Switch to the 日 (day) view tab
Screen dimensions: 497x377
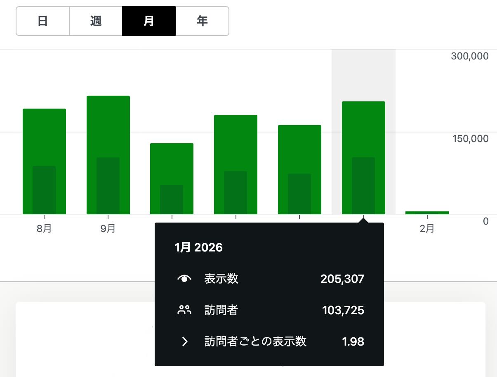pos(42,21)
